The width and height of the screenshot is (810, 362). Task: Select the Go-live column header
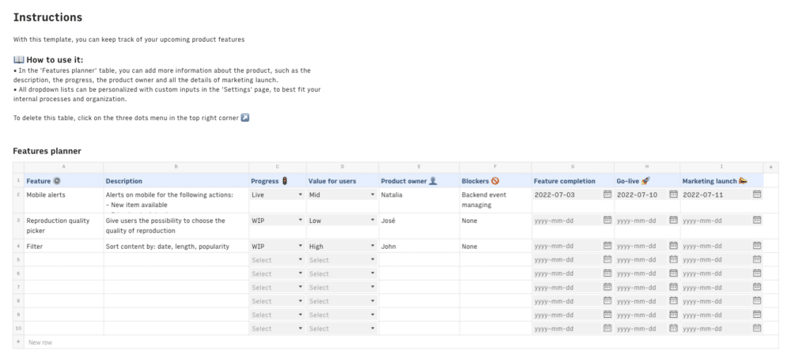tap(647, 181)
